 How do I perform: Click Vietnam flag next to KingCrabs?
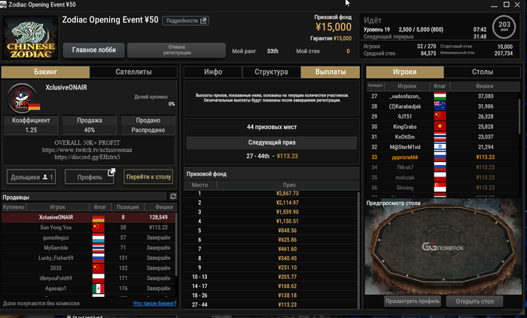coord(440,127)
